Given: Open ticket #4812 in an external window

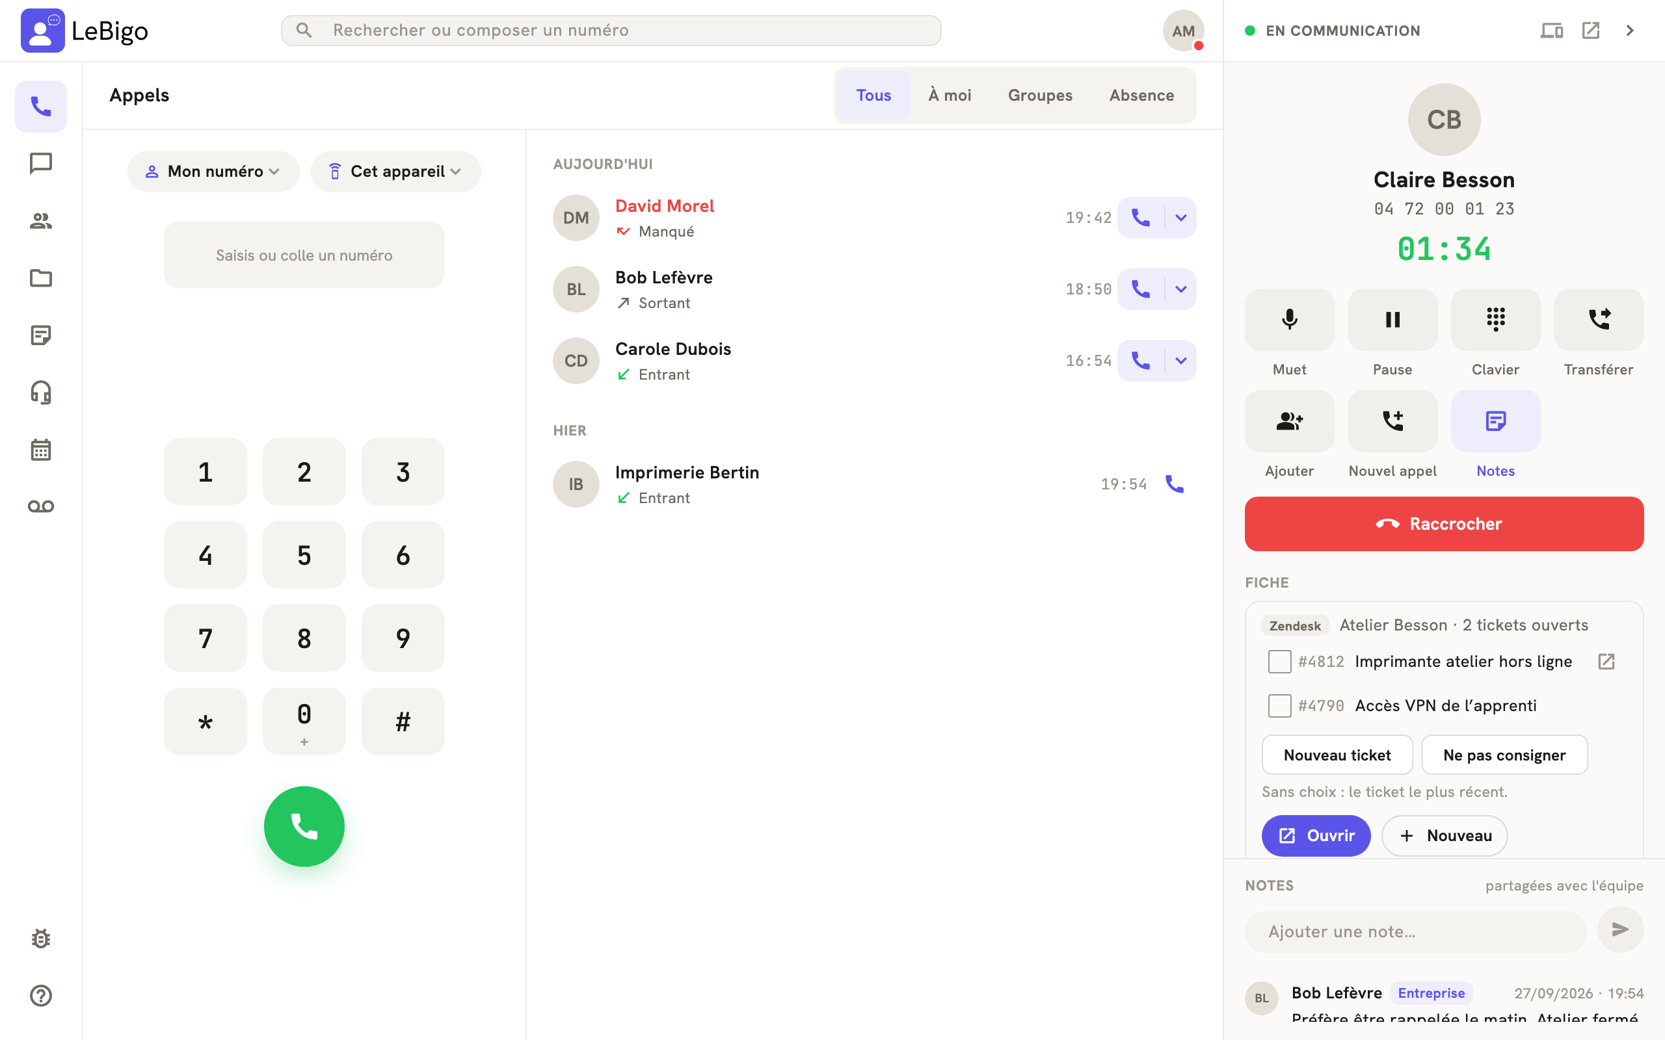Looking at the screenshot, I should [1606, 661].
